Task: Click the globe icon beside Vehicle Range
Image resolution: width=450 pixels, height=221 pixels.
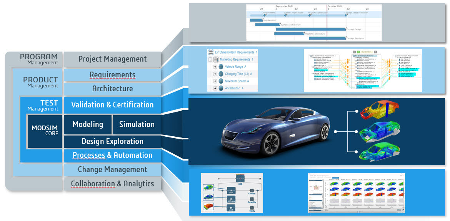Action: point(221,67)
